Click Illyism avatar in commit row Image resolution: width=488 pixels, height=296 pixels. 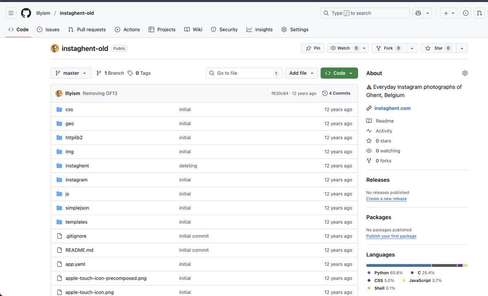(59, 93)
